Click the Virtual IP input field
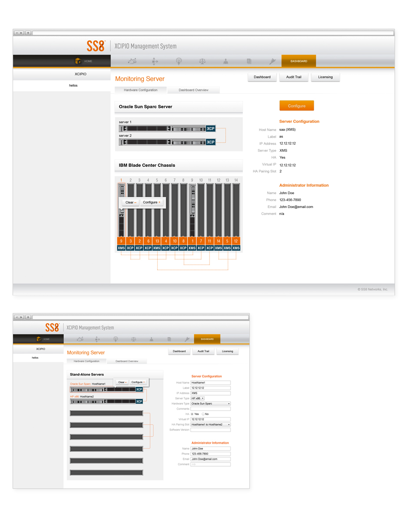 [x=211, y=419]
